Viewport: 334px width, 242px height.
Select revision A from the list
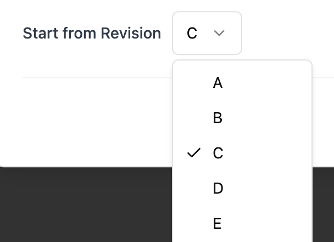pos(242,83)
